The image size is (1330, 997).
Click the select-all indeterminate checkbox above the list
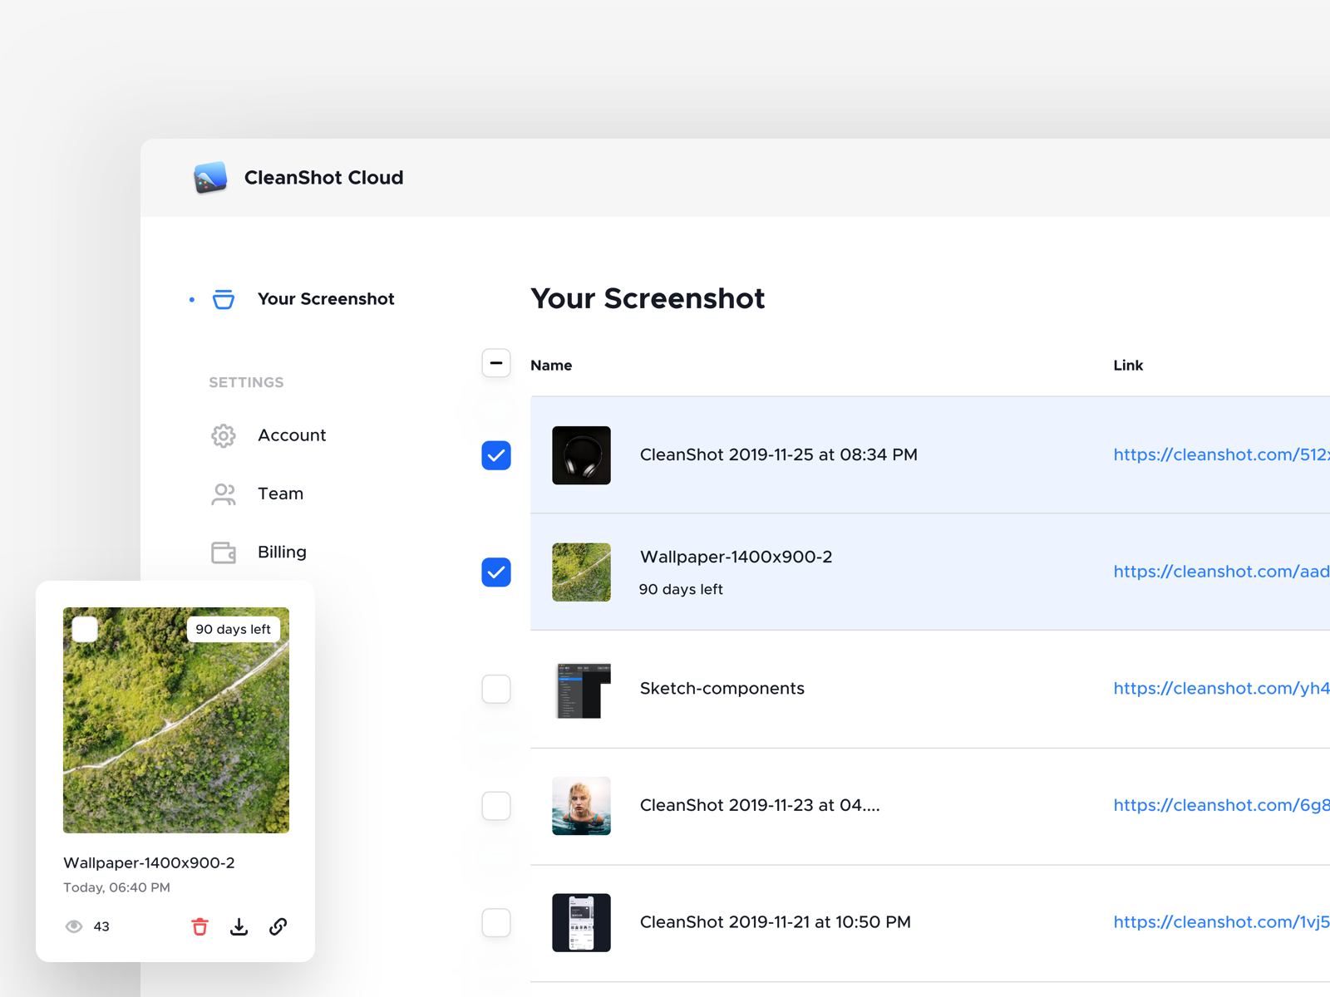click(496, 363)
